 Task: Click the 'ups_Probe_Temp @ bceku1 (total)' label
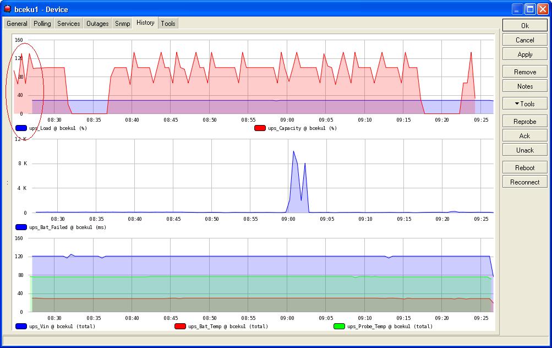[x=390, y=327]
